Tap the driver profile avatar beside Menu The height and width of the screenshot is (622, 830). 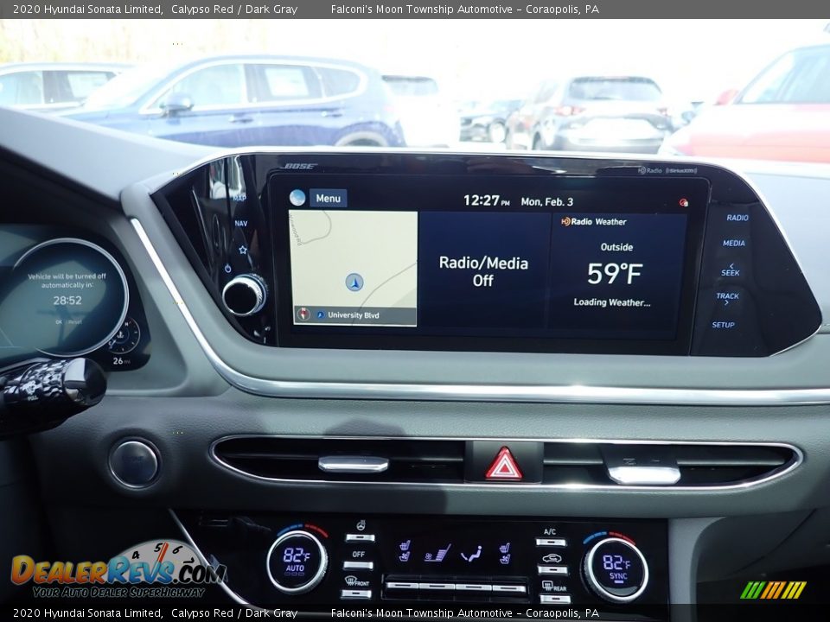coord(297,197)
